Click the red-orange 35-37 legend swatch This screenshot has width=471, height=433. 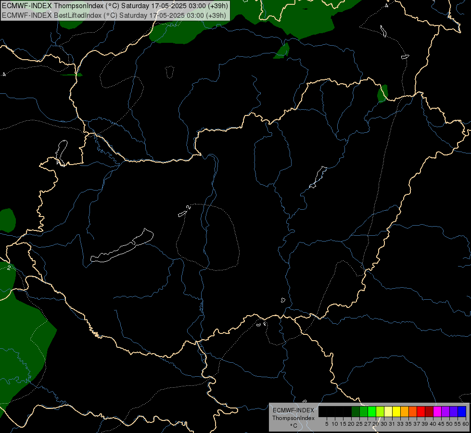point(413,412)
